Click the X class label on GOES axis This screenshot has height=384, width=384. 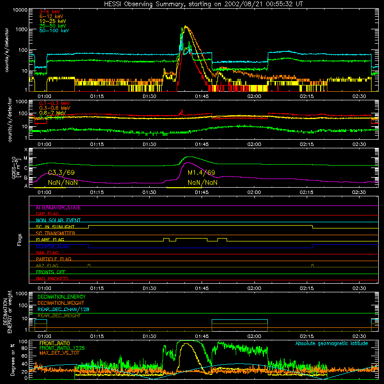click(x=26, y=150)
